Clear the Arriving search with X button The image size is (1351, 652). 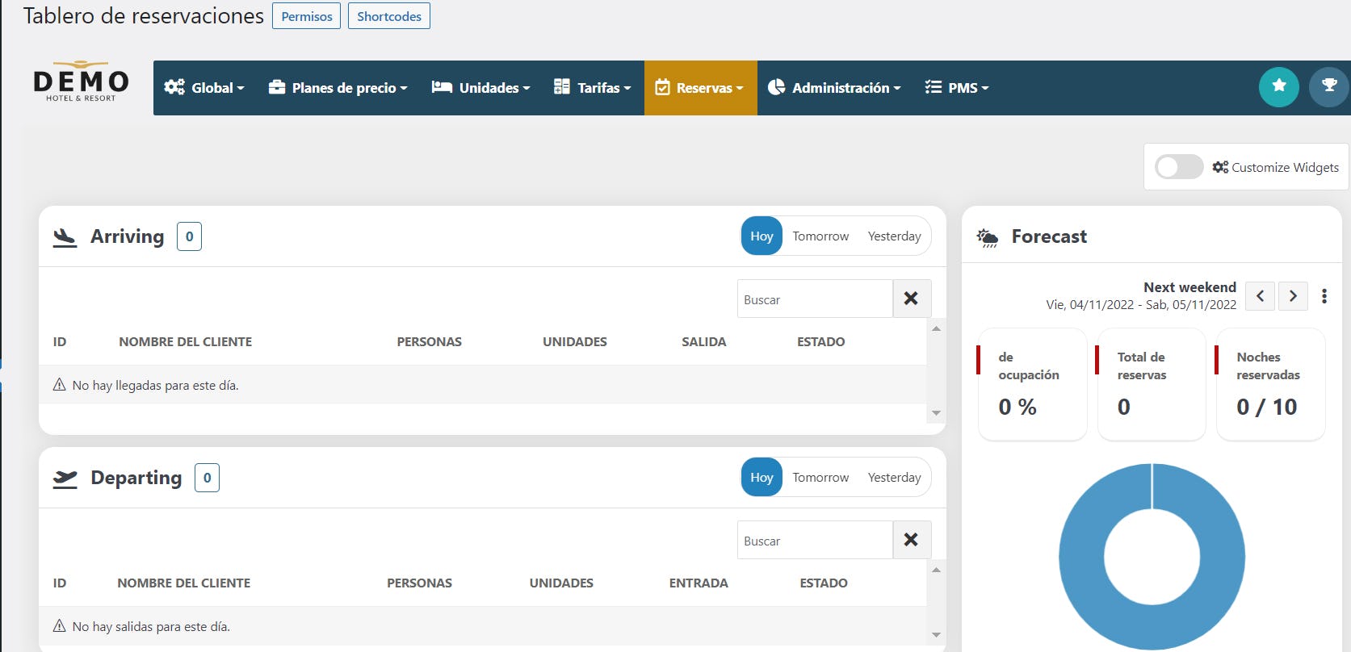click(x=912, y=299)
